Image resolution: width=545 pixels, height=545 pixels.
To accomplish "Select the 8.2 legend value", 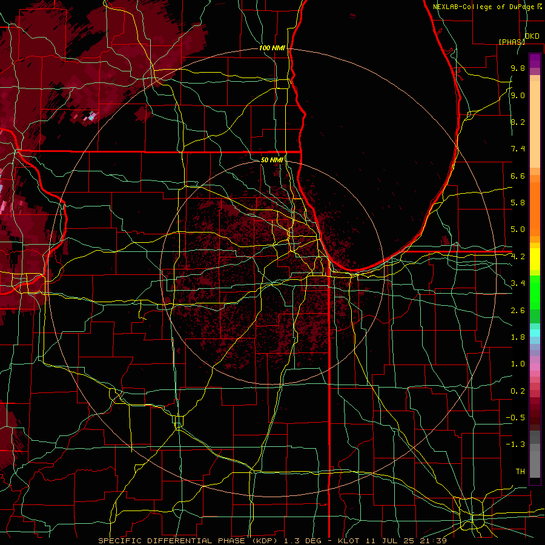I will pos(518,122).
